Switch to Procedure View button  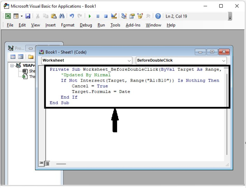tap(41, 163)
